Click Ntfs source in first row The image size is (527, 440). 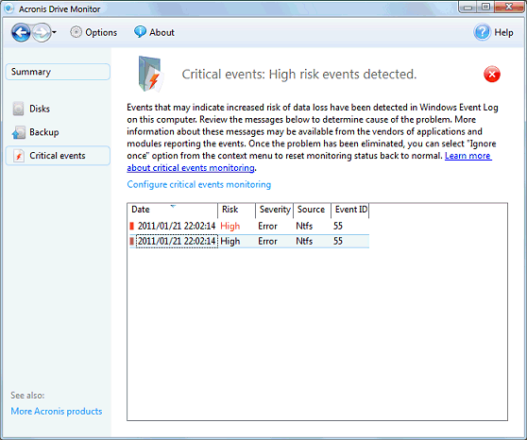(304, 227)
